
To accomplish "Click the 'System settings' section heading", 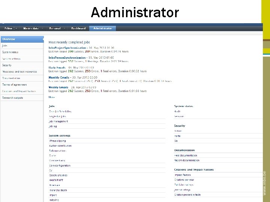I will 59,136.
